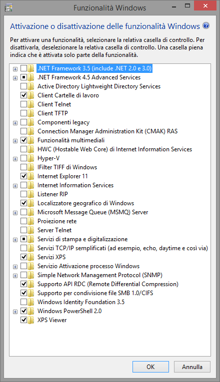
Task: Expand the .NET Framework 3.5 node
Action: [15, 69]
